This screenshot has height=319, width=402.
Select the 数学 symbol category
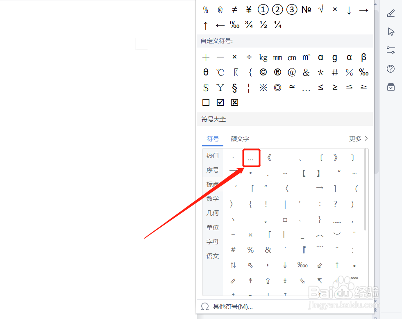(213, 199)
